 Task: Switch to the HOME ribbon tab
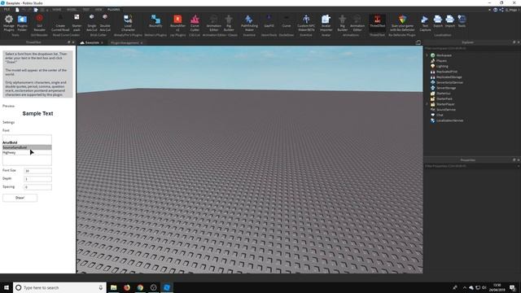(57, 10)
